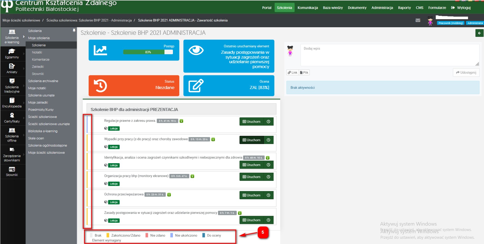484x244 pixels.
Task: Click info icon for Organizacja pracy bhp lesson
Action: click(x=192, y=176)
